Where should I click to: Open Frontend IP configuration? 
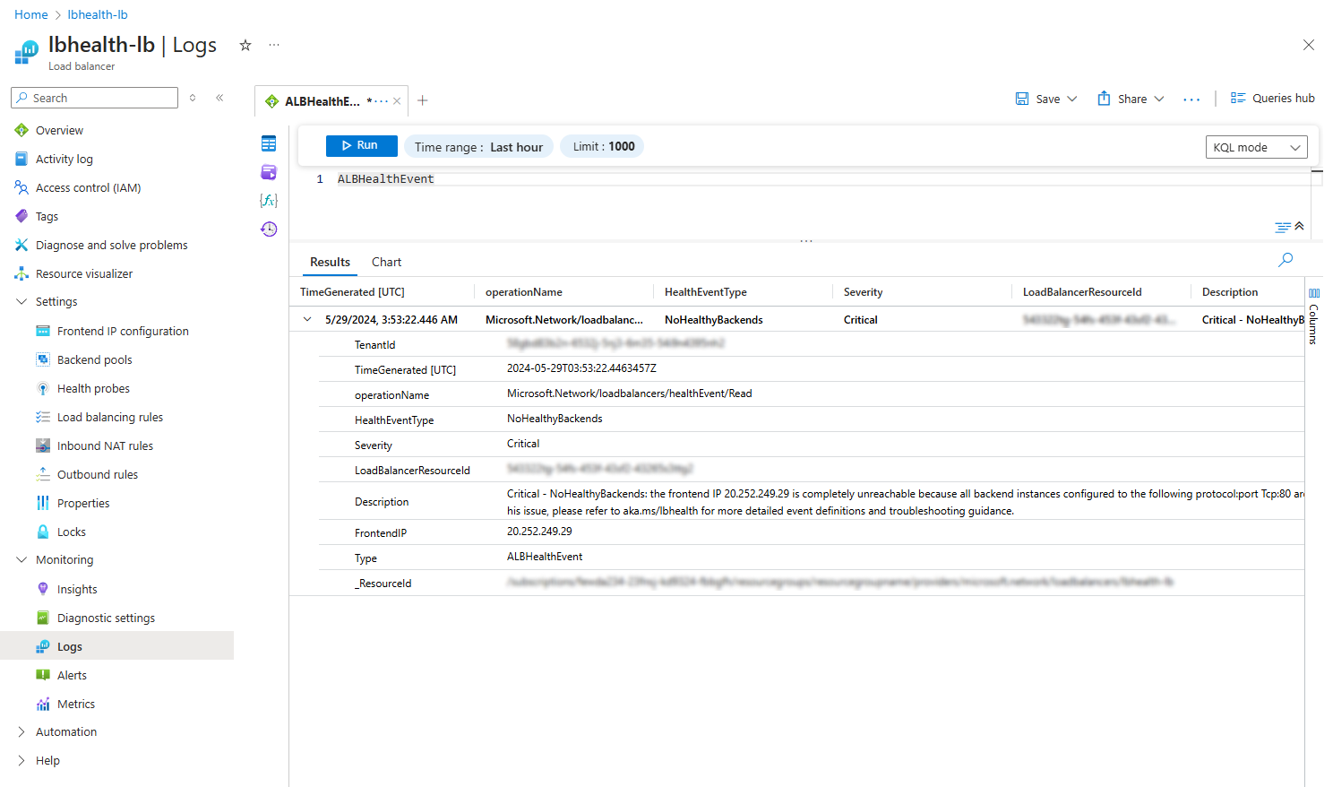click(123, 331)
